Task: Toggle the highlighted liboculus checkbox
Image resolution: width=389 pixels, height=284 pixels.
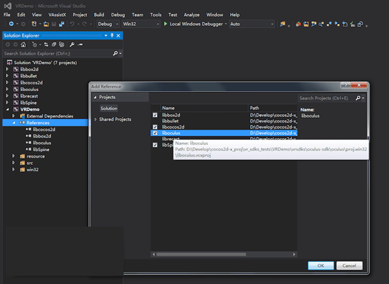Action: pyautogui.click(x=155, y=133)
